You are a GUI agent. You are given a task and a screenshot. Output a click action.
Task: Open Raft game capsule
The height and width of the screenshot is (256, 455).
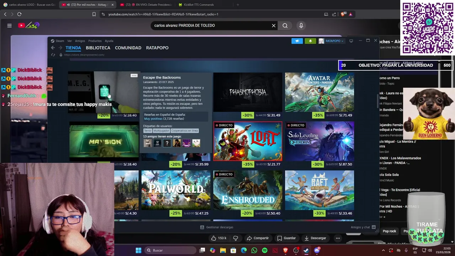coord(320,190)
